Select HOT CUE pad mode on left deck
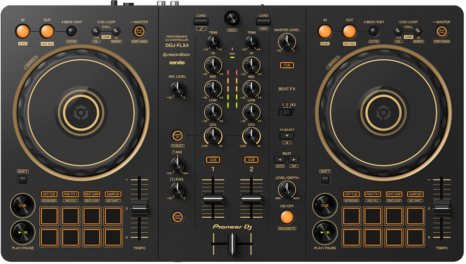 49,194
